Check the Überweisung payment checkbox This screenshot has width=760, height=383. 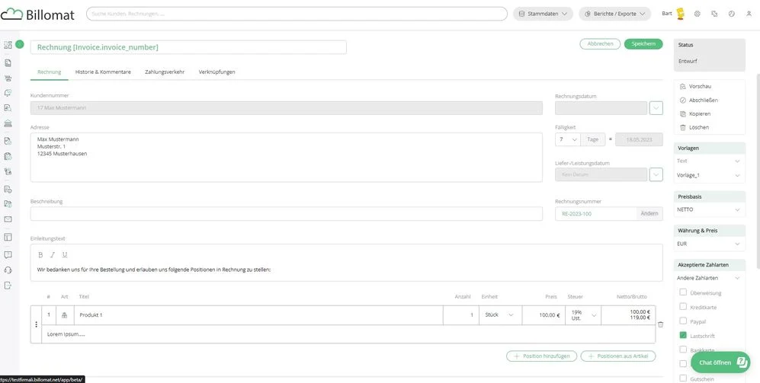point(683,292)
